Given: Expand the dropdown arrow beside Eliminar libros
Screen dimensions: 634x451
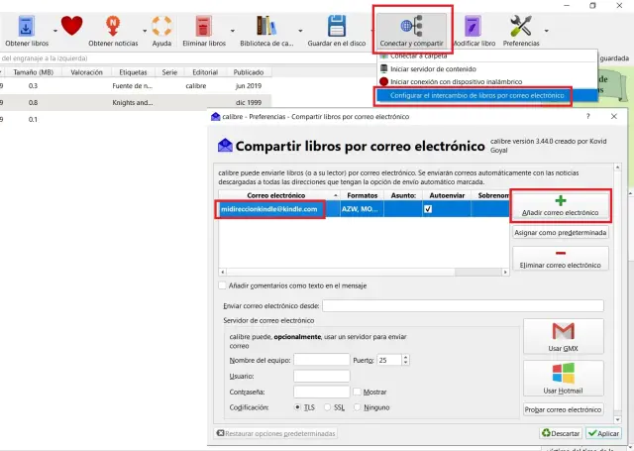Looking at the screenshot, I should coord(235,30).
